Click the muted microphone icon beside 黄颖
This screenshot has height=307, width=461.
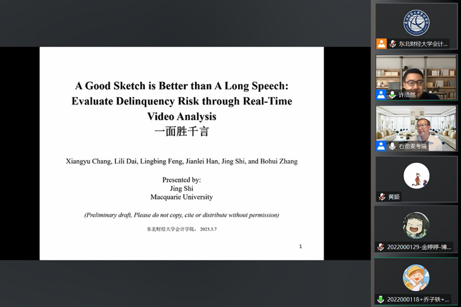[x=381, y=196]
